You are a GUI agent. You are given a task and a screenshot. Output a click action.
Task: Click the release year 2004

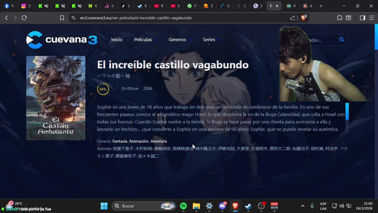[x=148, y=88]
